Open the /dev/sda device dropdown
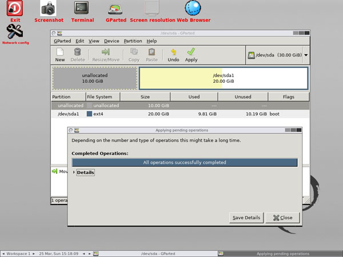The width and height of the screenshot is (343, 257). (306, 55)
